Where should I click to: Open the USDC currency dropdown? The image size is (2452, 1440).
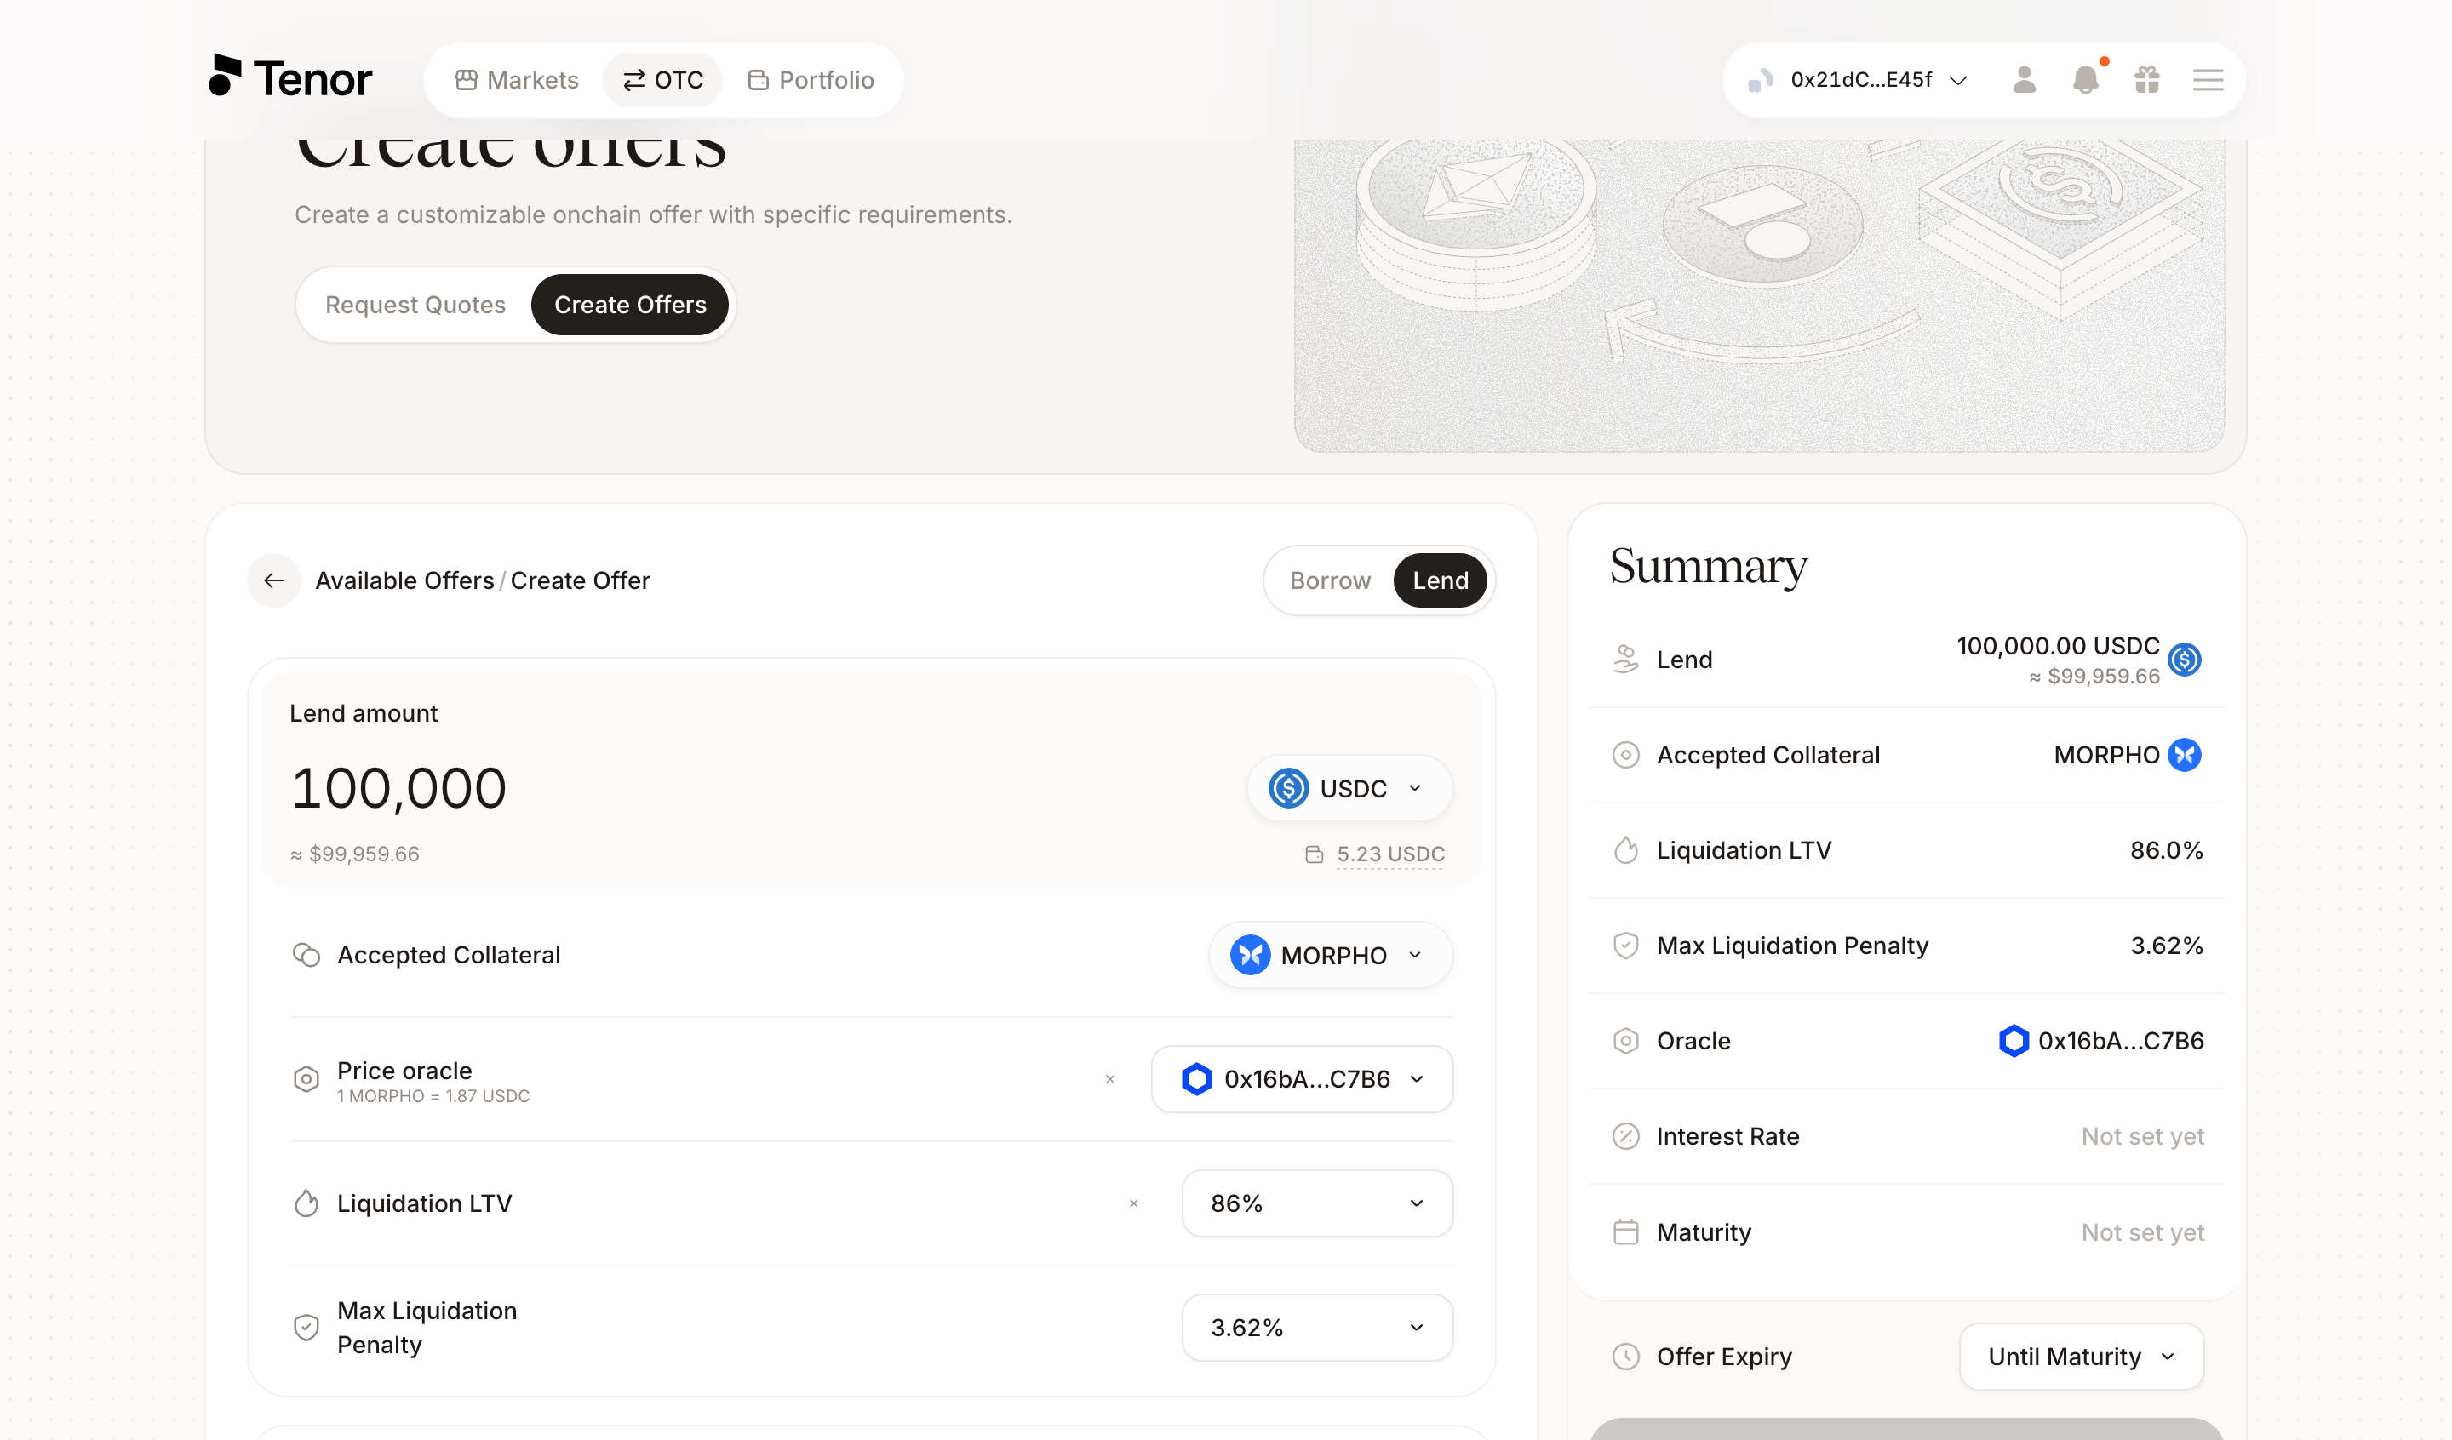(x=1350, y=788)
